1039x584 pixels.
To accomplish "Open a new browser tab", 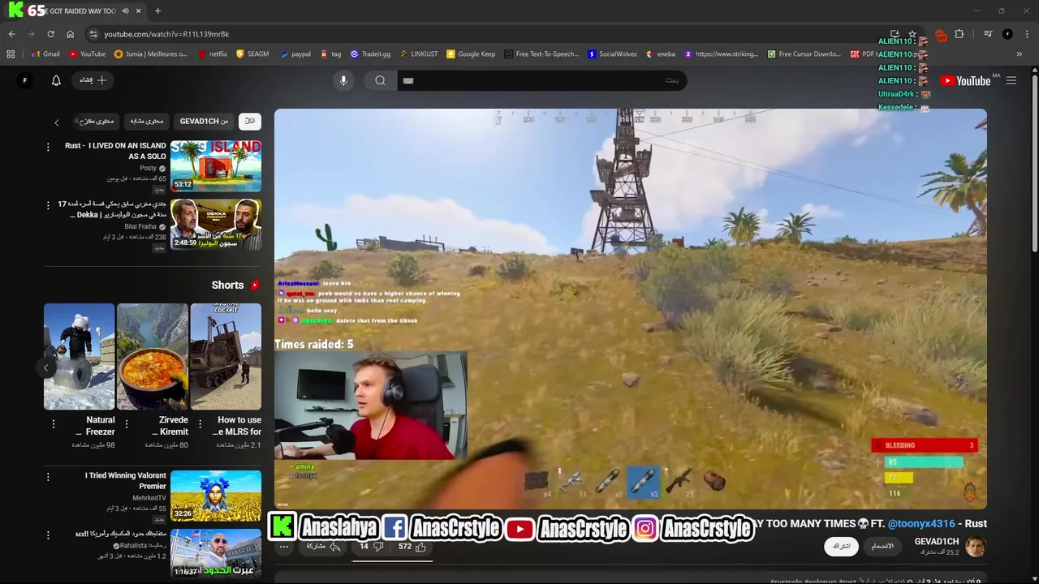I will pos(157,11).
